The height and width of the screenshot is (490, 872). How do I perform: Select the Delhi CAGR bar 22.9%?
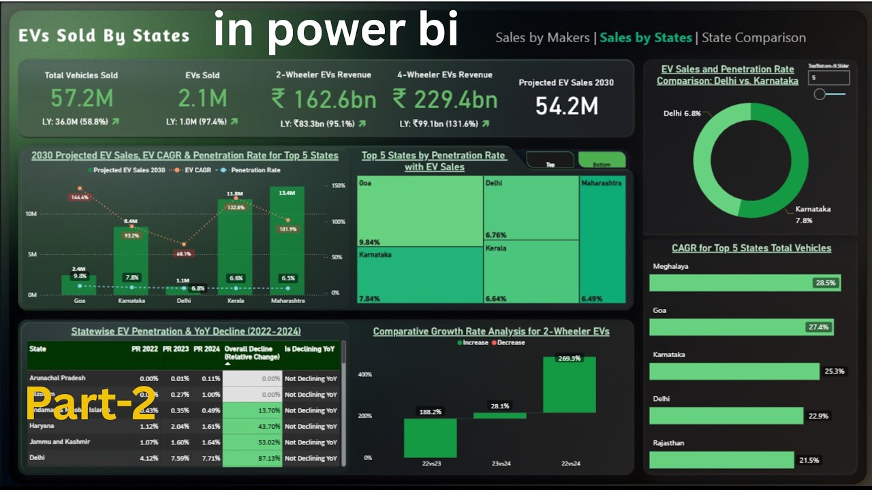[x=726, y=416]
